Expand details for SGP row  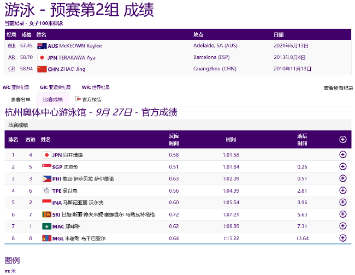click(343, 166)
